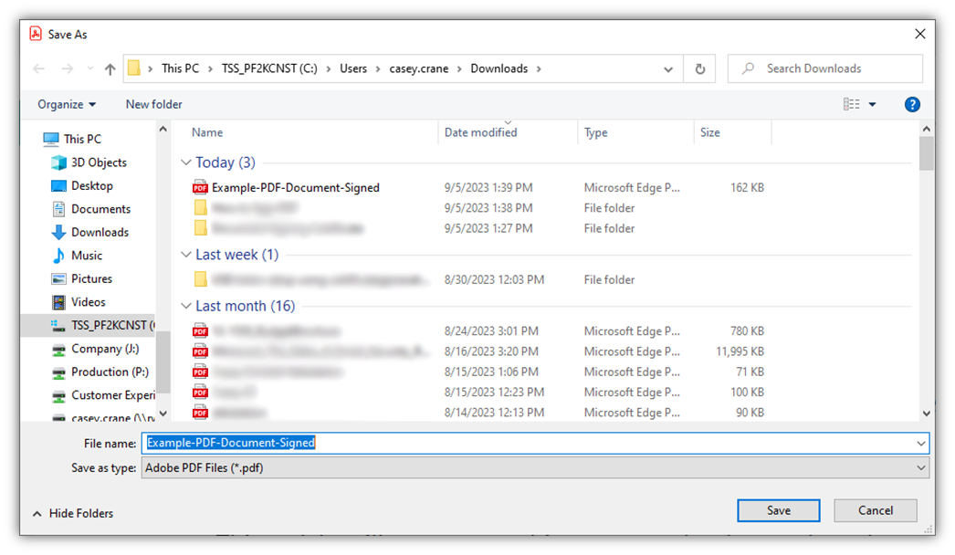Open the Help question mark icon
Viewport: 955px width, 555px height.
[911, 105]
